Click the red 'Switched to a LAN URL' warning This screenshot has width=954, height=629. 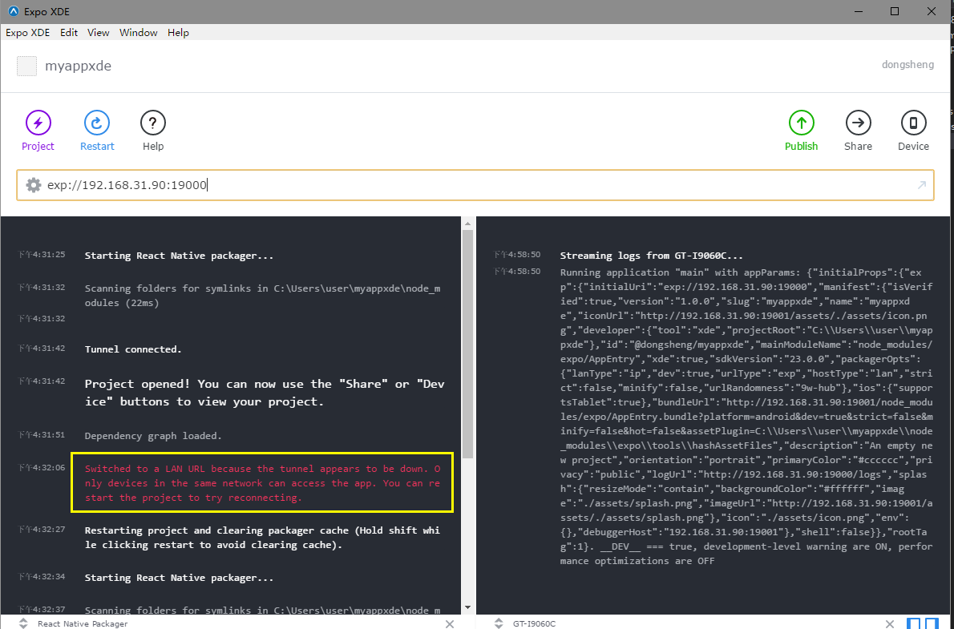pyautogui.click(x=262, y=483)
